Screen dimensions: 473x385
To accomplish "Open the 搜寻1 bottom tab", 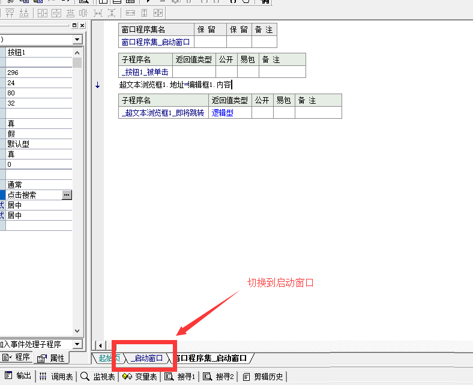I will 180,376.
